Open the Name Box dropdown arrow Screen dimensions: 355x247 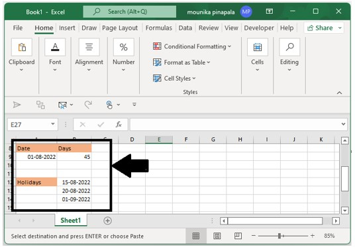(x=53, y=124)
